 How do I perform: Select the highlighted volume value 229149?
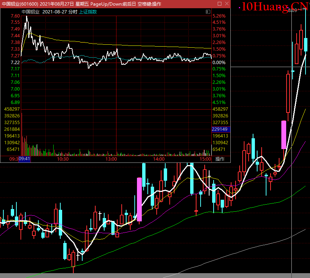221,129
